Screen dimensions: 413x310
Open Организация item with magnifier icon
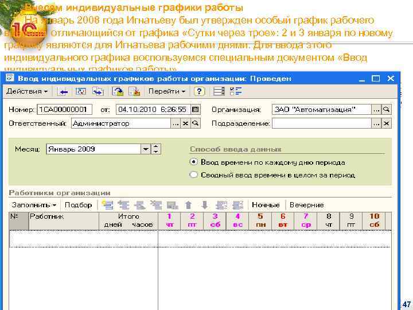pyautogui.click(x=387, y=110)
